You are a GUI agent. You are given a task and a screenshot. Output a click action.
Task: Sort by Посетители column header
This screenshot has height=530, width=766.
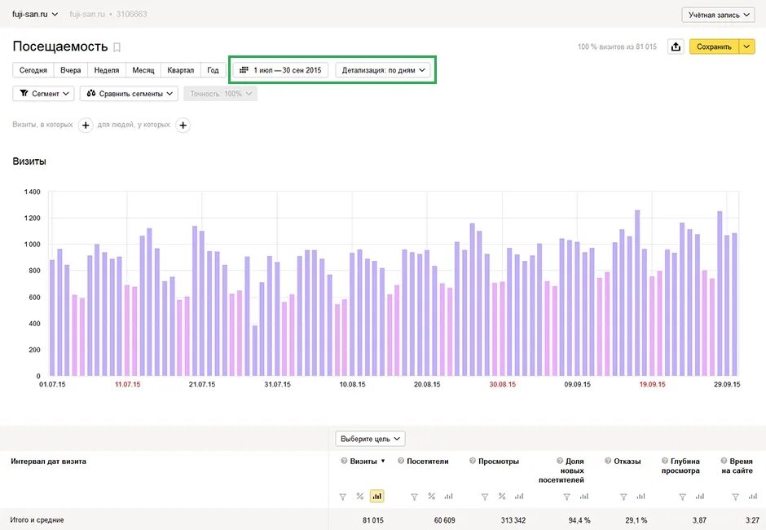coord(428,461)
